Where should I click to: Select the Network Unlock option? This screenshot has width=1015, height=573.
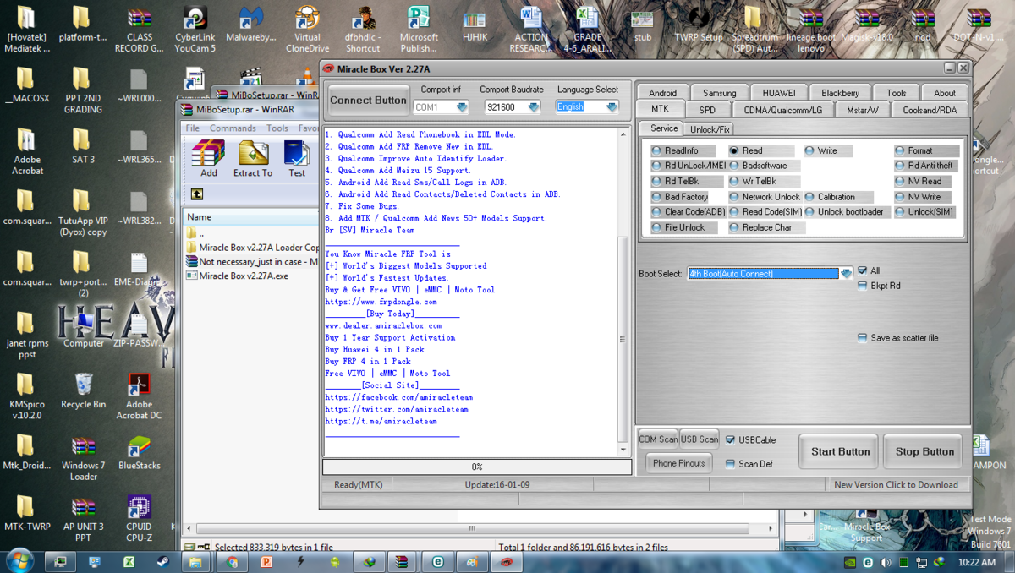(x=765, y=197)
